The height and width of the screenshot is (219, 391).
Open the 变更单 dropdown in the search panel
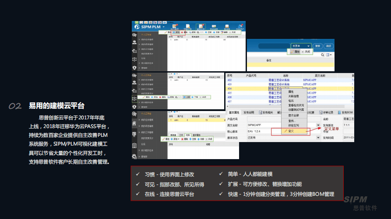pyautogui.click(x=301, y=46)
